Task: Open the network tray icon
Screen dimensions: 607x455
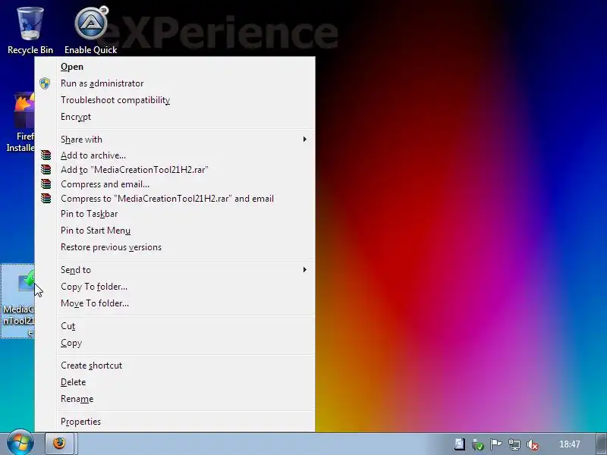Action: coord(514,444)
